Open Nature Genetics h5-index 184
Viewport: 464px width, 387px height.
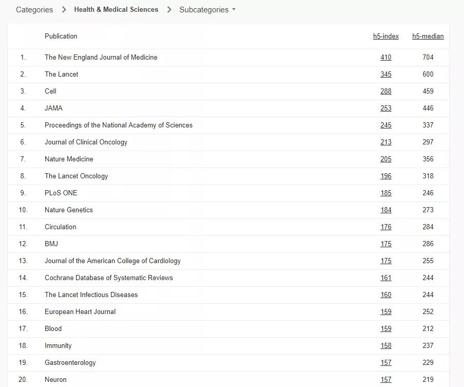pos(386,210)
